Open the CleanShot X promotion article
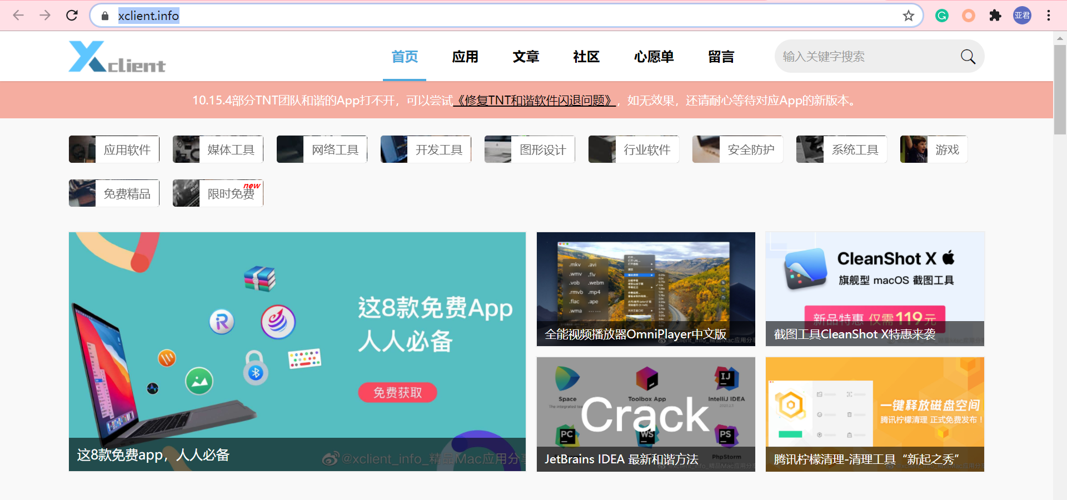The height and width of the screenshot is (500, 1067). tap(874, 289)
